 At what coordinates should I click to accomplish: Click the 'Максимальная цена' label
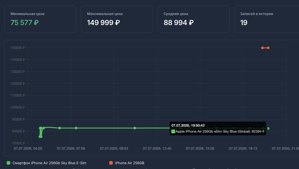(x=105, y=14)
